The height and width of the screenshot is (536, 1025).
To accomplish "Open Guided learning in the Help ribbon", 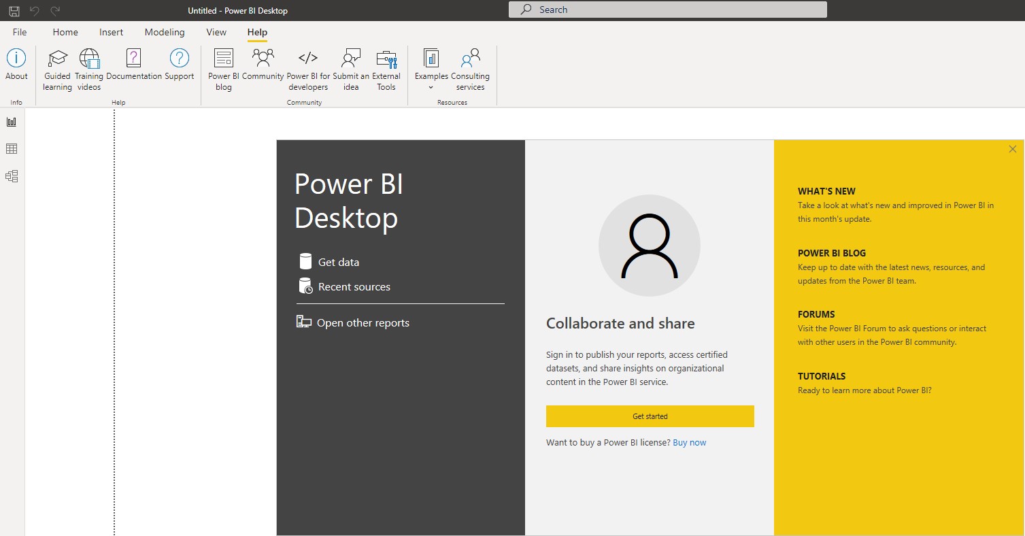I will pyautogui.click(x=58, y=58).
